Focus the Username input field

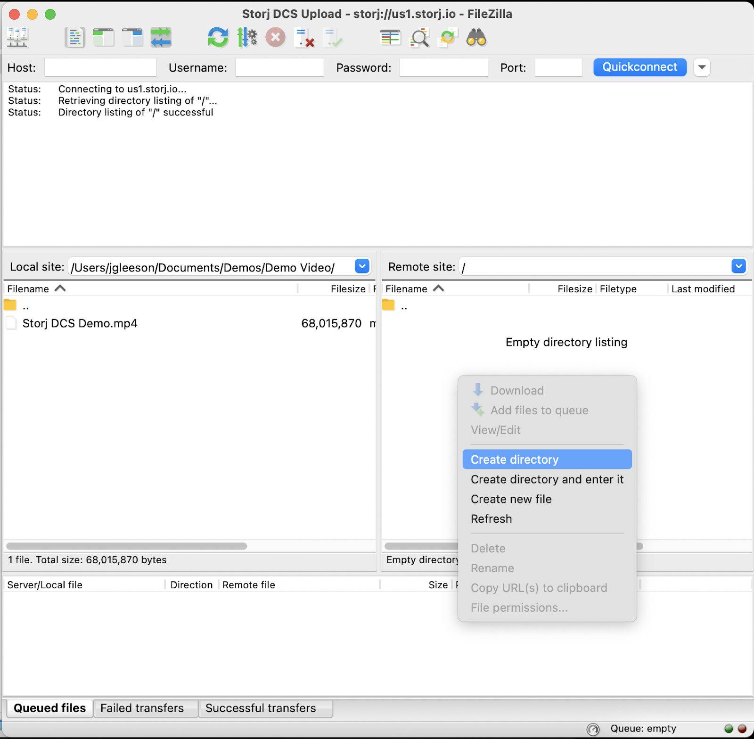pos(279,67)
